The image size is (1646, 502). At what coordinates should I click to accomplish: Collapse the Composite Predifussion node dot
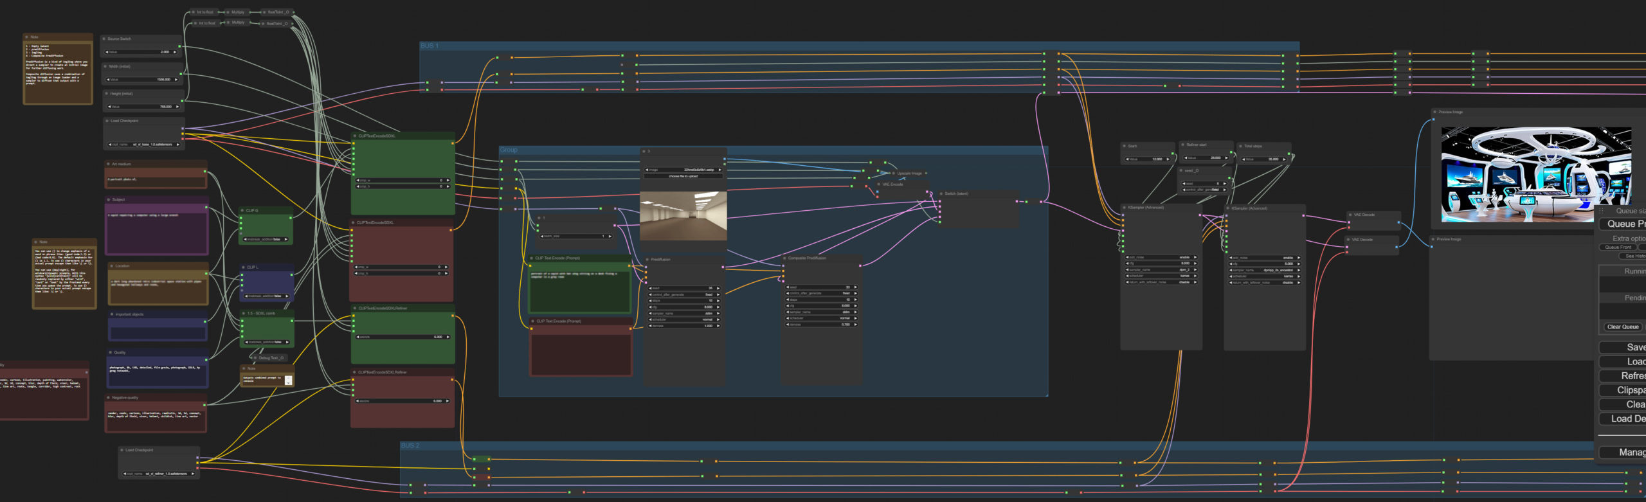(785, 258)
